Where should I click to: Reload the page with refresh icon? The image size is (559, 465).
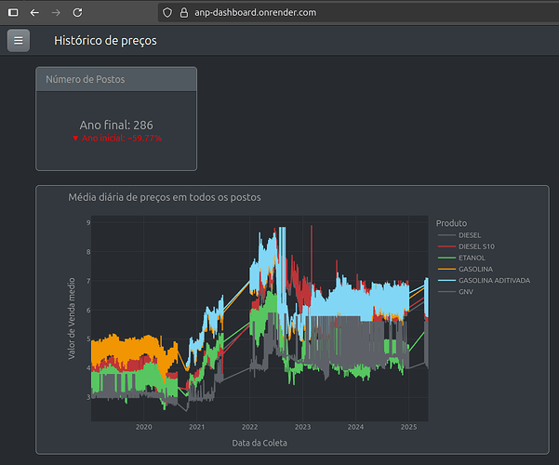[77, 13]
